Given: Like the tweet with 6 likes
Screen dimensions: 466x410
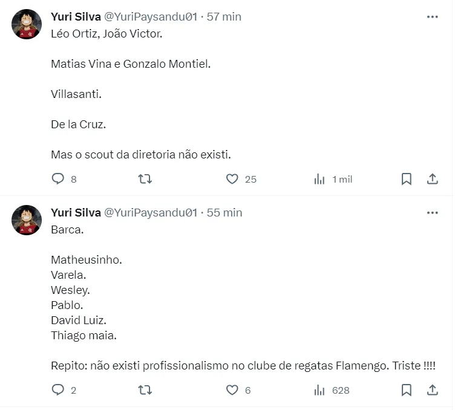Looking at the screenshot, I should pos(232,390).
